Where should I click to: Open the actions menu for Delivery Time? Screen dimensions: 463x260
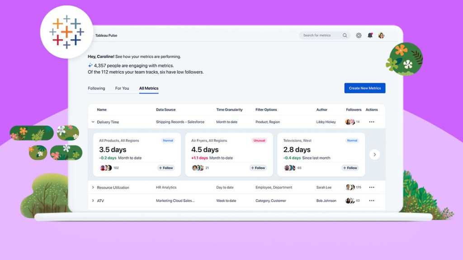click(372, 122)
